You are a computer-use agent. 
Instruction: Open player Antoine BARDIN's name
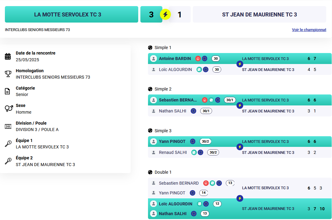click(x=175, y=59)
